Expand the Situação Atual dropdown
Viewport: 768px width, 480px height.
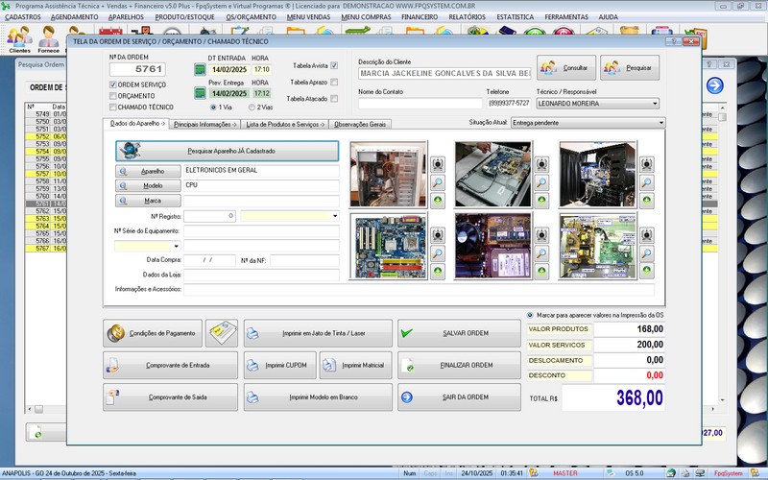pos(660,123)
